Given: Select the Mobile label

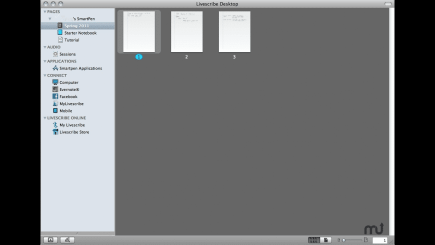Looking at the screenshot, I should pyautogui.click(x=65, y=110).
